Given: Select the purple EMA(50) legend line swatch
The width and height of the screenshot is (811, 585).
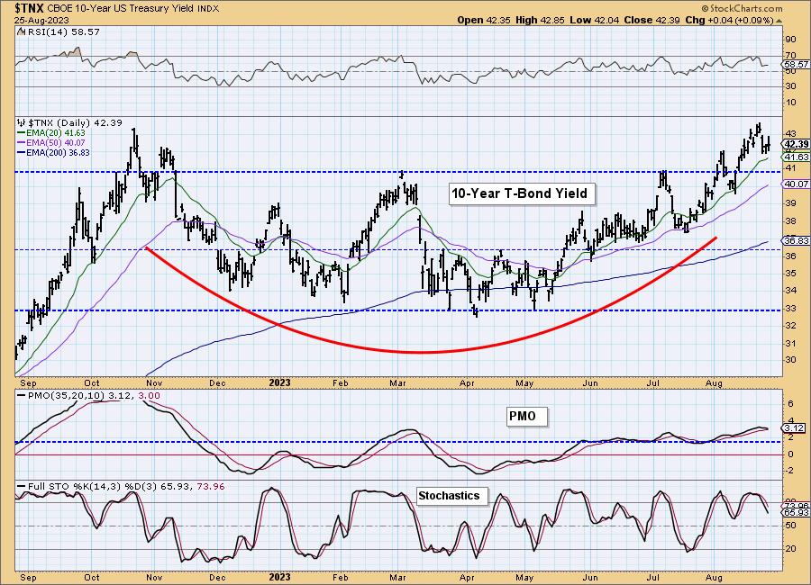Looking at the screenshot, I should 22,143.
